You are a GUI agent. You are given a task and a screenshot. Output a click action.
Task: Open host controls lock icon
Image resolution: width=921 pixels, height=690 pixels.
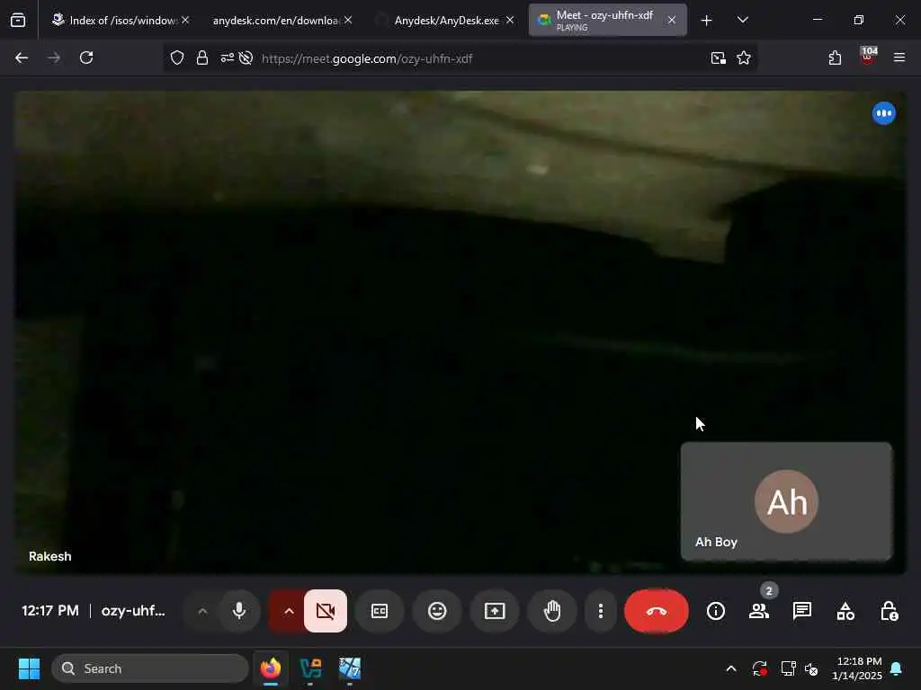pyautogui.click(x=889, y=611)
